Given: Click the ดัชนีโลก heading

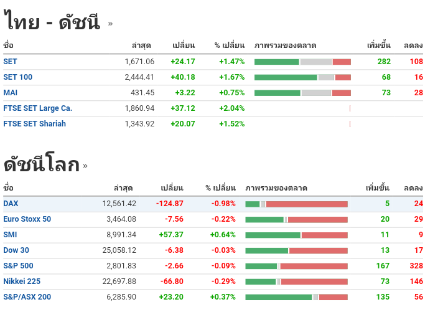Looking at the screenshot, I should pyautogui.click(x=41, y=165).
